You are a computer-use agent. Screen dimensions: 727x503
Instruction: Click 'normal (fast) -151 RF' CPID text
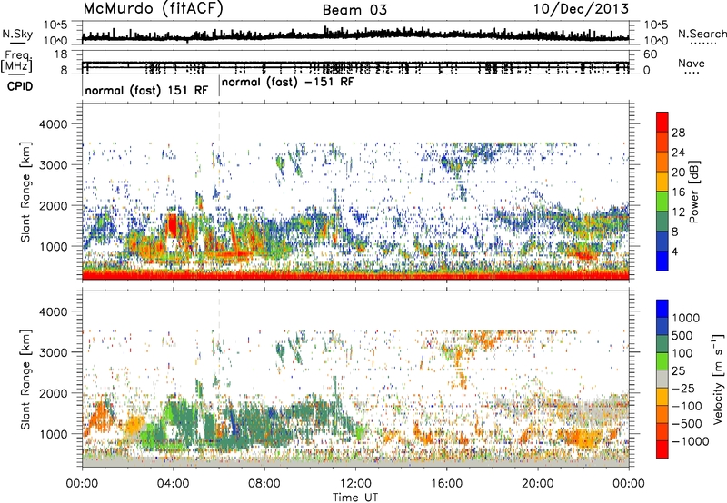pos(288,83)
